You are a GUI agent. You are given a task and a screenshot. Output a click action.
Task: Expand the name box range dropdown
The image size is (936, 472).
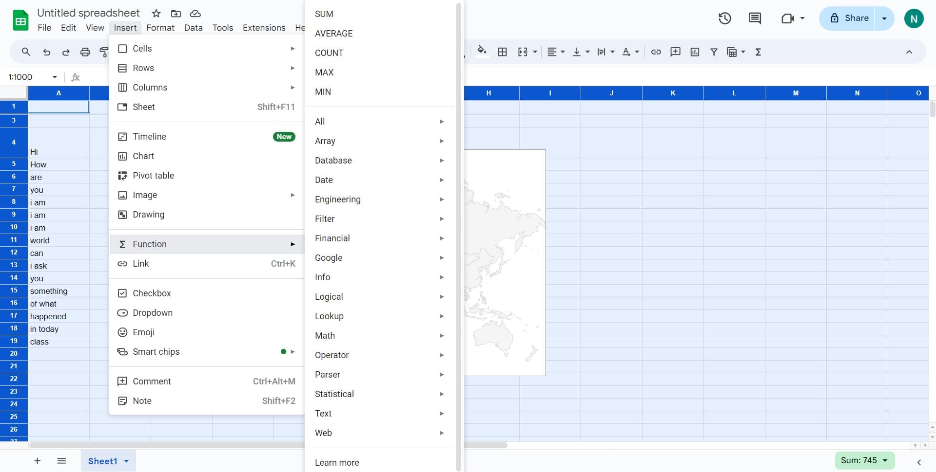(55, 77)
